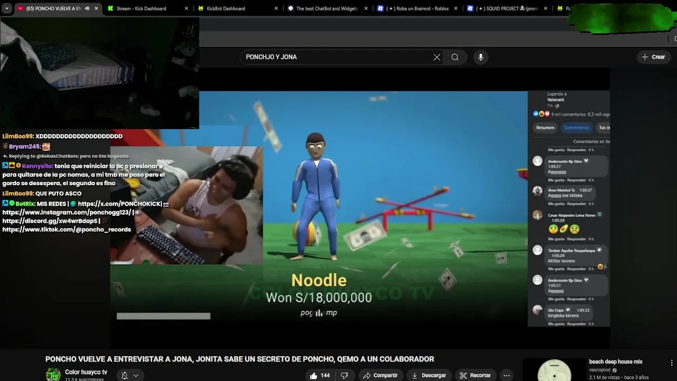This screenshot has height=381, width=677.
Task: Click chat username Bryam245
Action: point(24,147)
